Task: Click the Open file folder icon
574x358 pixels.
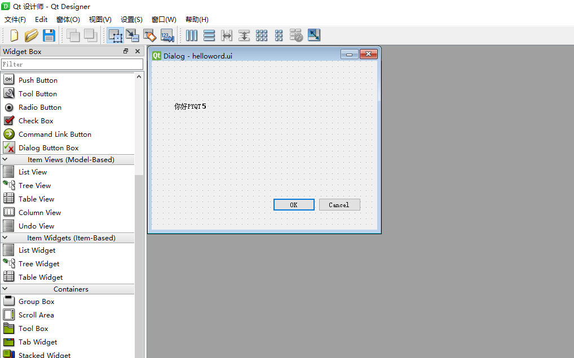Action: [x=32, y=35]
